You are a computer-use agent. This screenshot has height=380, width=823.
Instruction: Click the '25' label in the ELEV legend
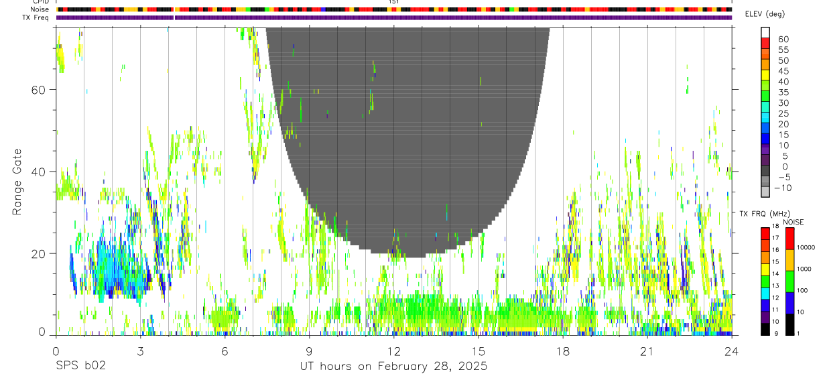click(x=782, y=113)
